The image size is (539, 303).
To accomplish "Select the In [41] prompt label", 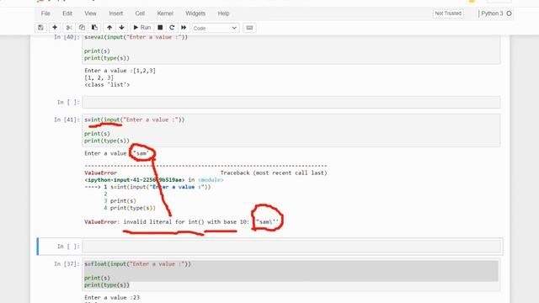I will point(67,120).
